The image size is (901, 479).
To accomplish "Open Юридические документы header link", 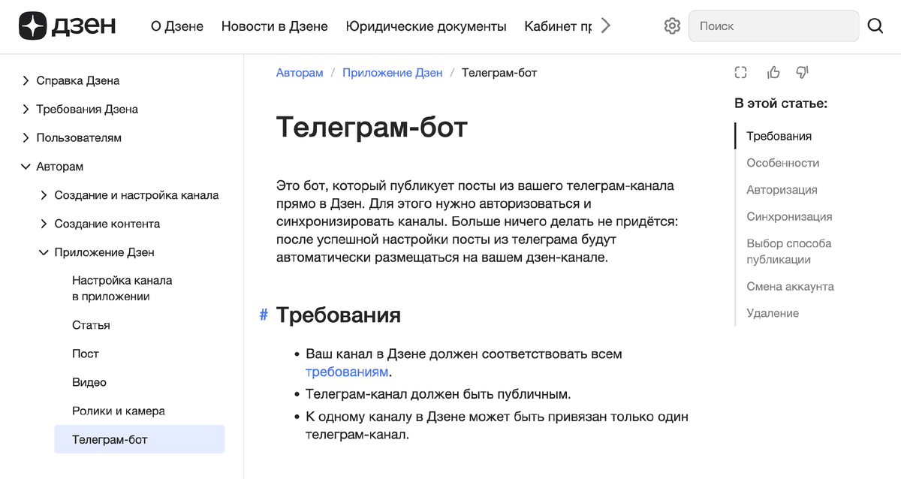I will click(x=426, y=26).
